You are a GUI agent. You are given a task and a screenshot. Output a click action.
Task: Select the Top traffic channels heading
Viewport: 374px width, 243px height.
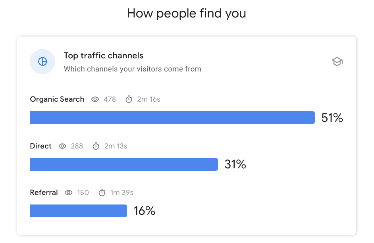[104, 56]
